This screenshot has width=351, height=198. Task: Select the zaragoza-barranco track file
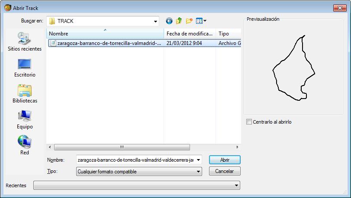(108, 43)
